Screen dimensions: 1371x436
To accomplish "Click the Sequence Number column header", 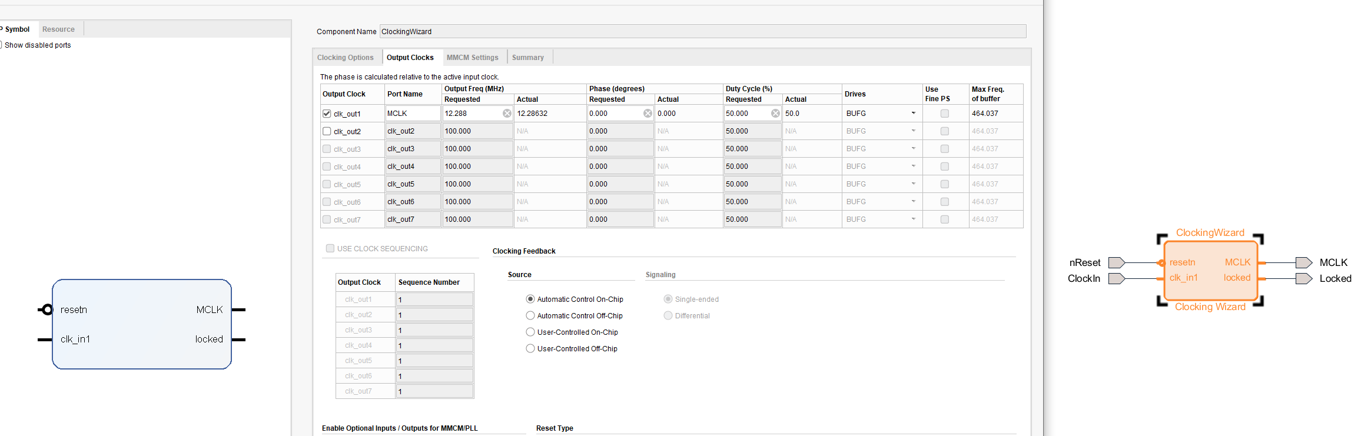I will point(429,282).
